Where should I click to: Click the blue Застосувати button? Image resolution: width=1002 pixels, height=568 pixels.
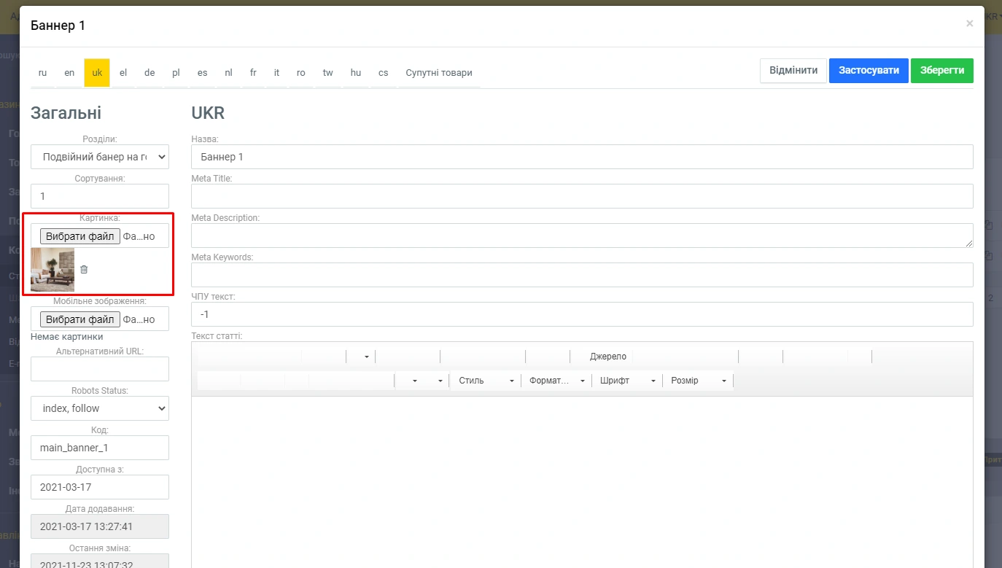pos(869,71)
